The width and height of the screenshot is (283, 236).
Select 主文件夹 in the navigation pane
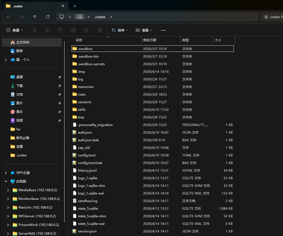point(32,42)
